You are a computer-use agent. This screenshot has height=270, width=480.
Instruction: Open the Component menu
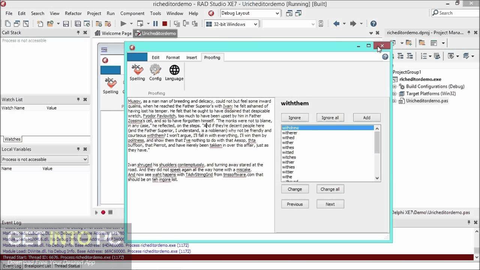point(132,13)
